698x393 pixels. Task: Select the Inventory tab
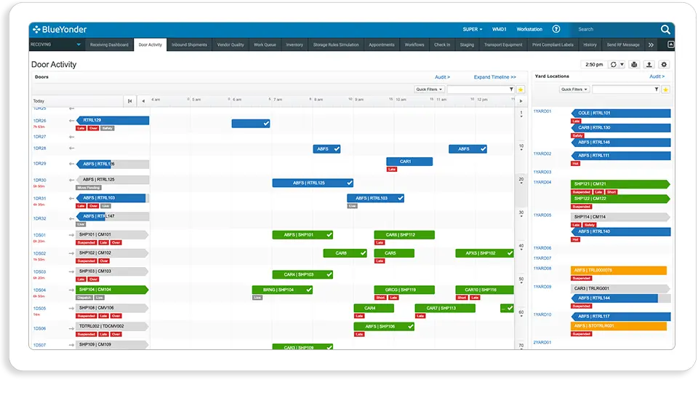tap(294, 44)
